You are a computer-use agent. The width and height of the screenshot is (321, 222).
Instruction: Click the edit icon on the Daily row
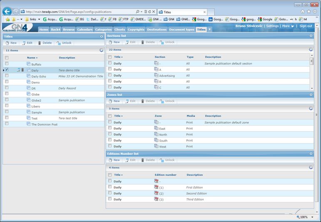click(x=18, y=70)
